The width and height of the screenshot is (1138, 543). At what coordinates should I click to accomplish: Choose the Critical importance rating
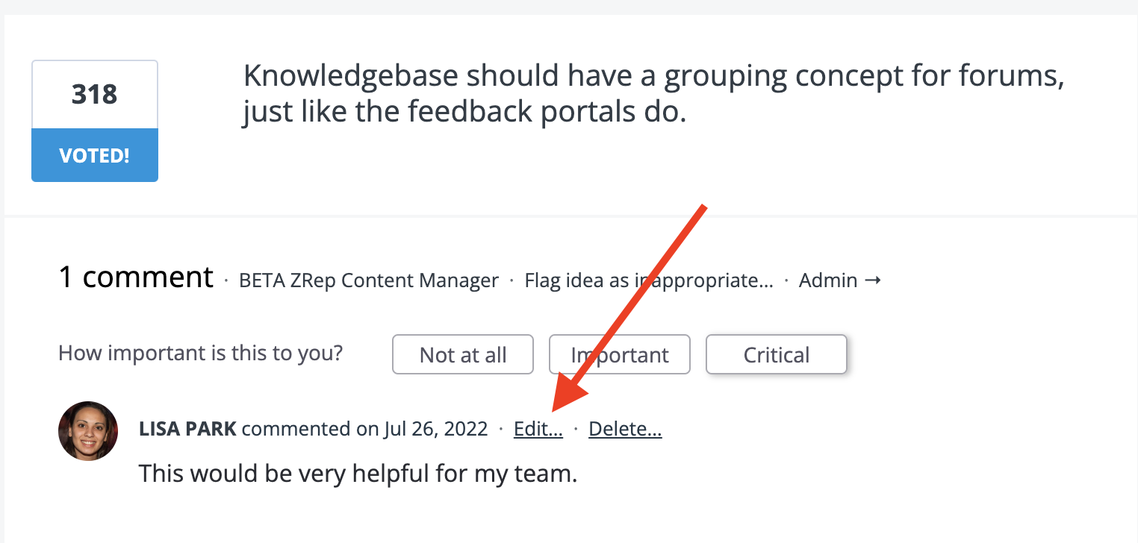[x=776, y=354]
